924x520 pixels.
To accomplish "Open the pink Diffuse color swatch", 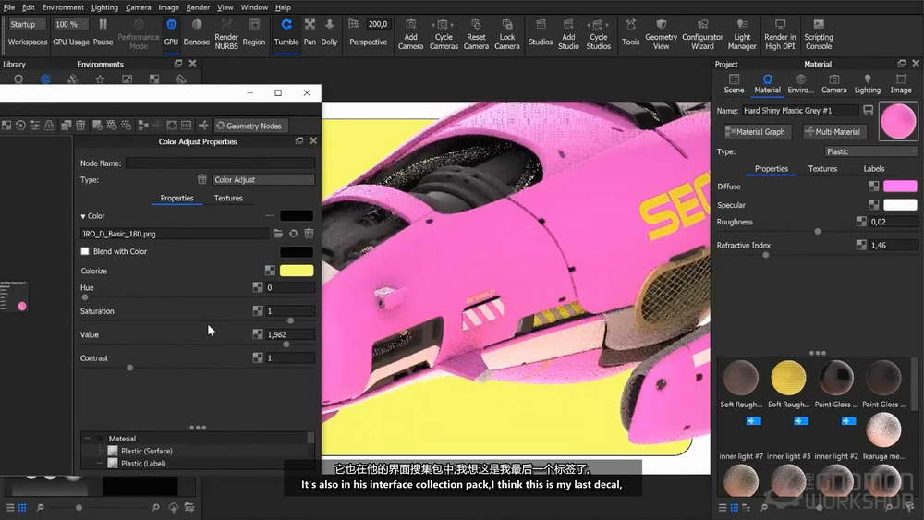I will [900, 186].
